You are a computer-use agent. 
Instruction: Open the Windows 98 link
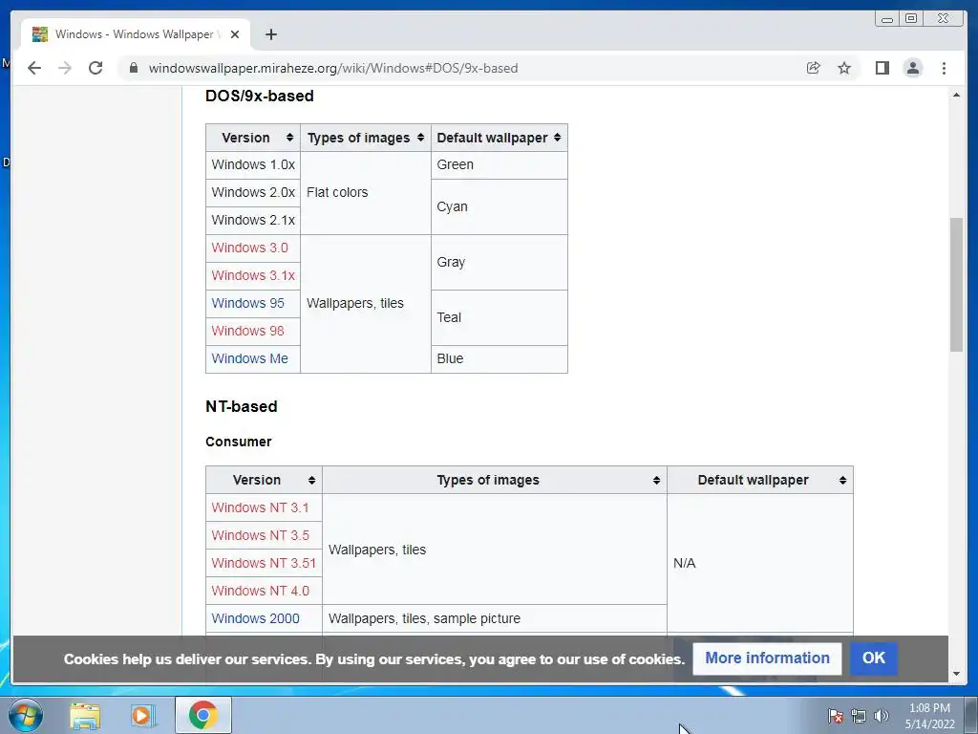pos(247,331)
